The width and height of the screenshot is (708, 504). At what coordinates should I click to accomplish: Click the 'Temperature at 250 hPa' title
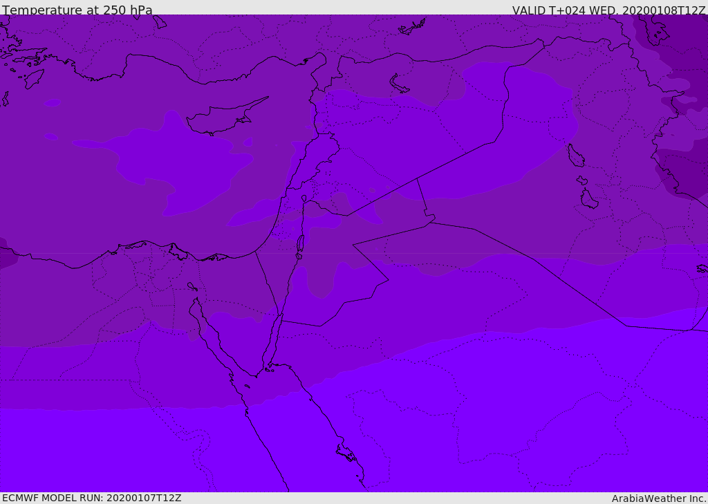[x=77, y=10]
